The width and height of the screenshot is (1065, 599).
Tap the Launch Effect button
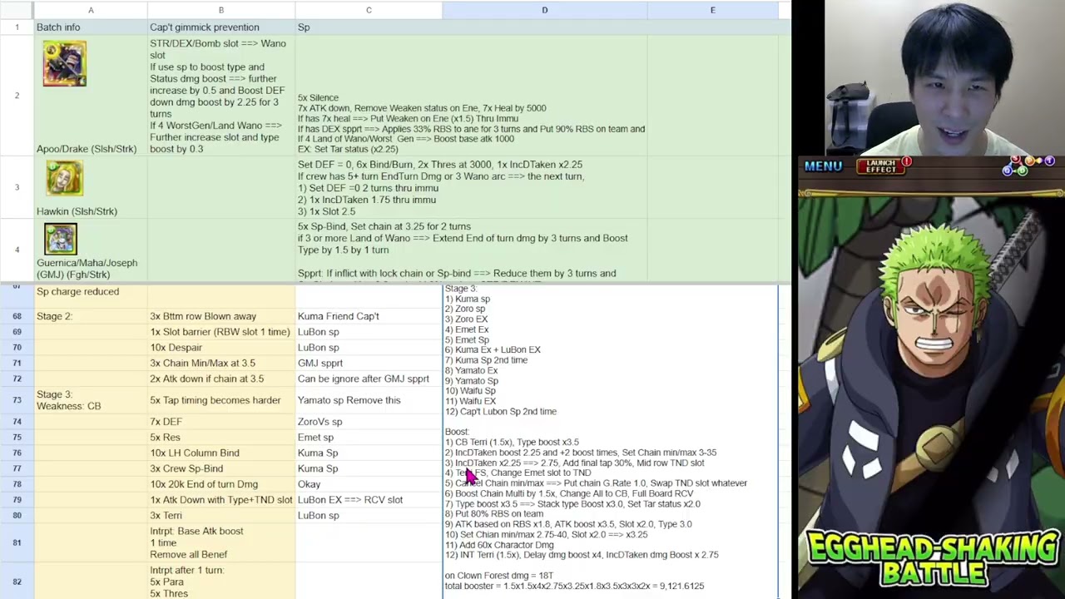click(881, 166)
